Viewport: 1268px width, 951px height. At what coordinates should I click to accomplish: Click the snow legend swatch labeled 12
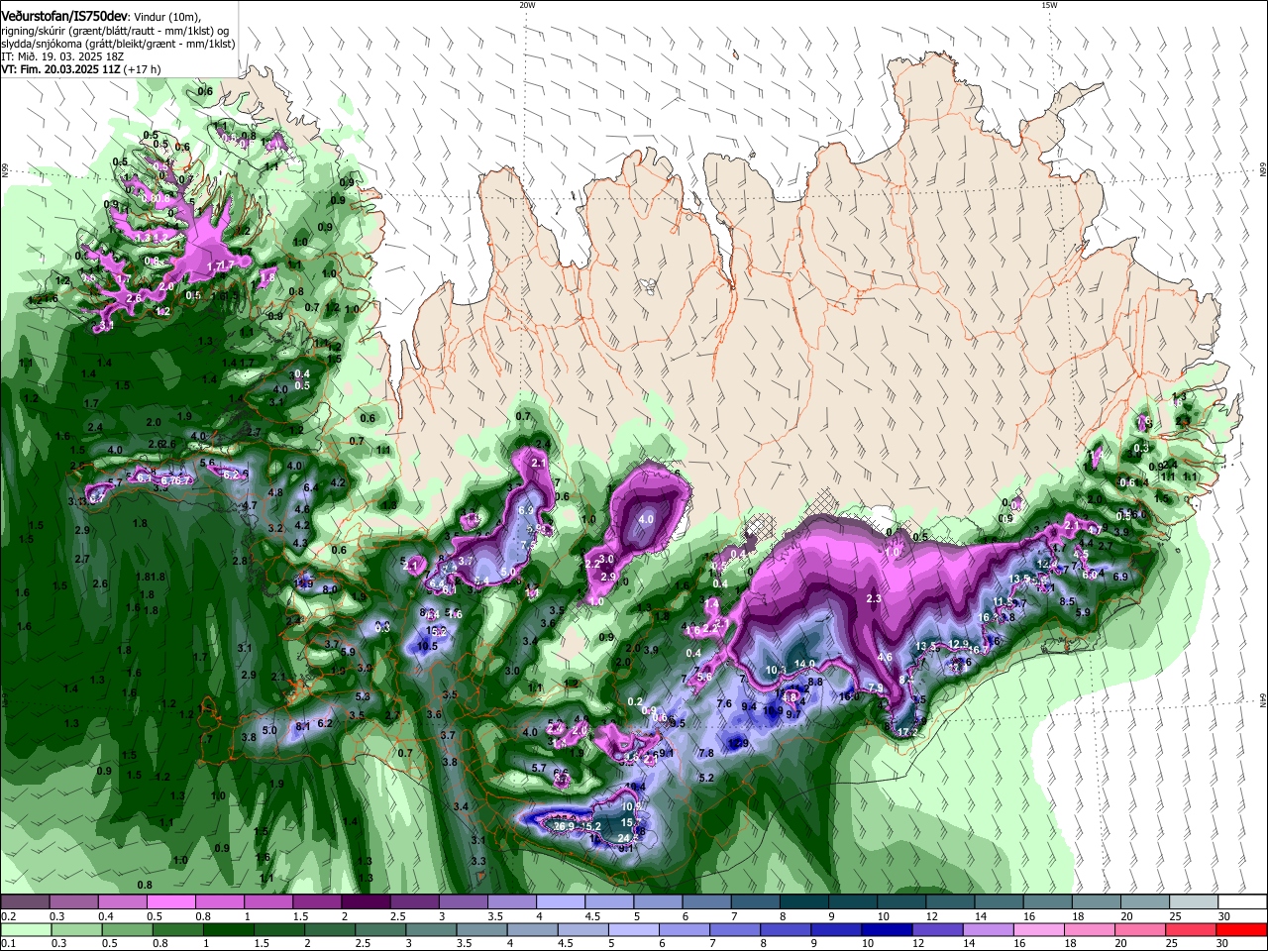[950, 902]
